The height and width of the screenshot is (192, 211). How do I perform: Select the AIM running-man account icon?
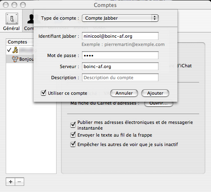pos(15,50)
